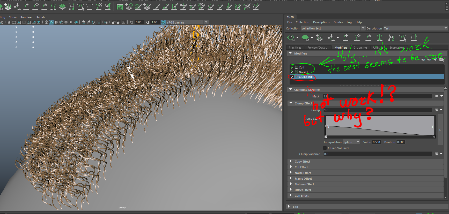Screen dimensions: 449x214
Task: Click XGen toolbar guide icon with plus sign
Action: tap(345, 38)
